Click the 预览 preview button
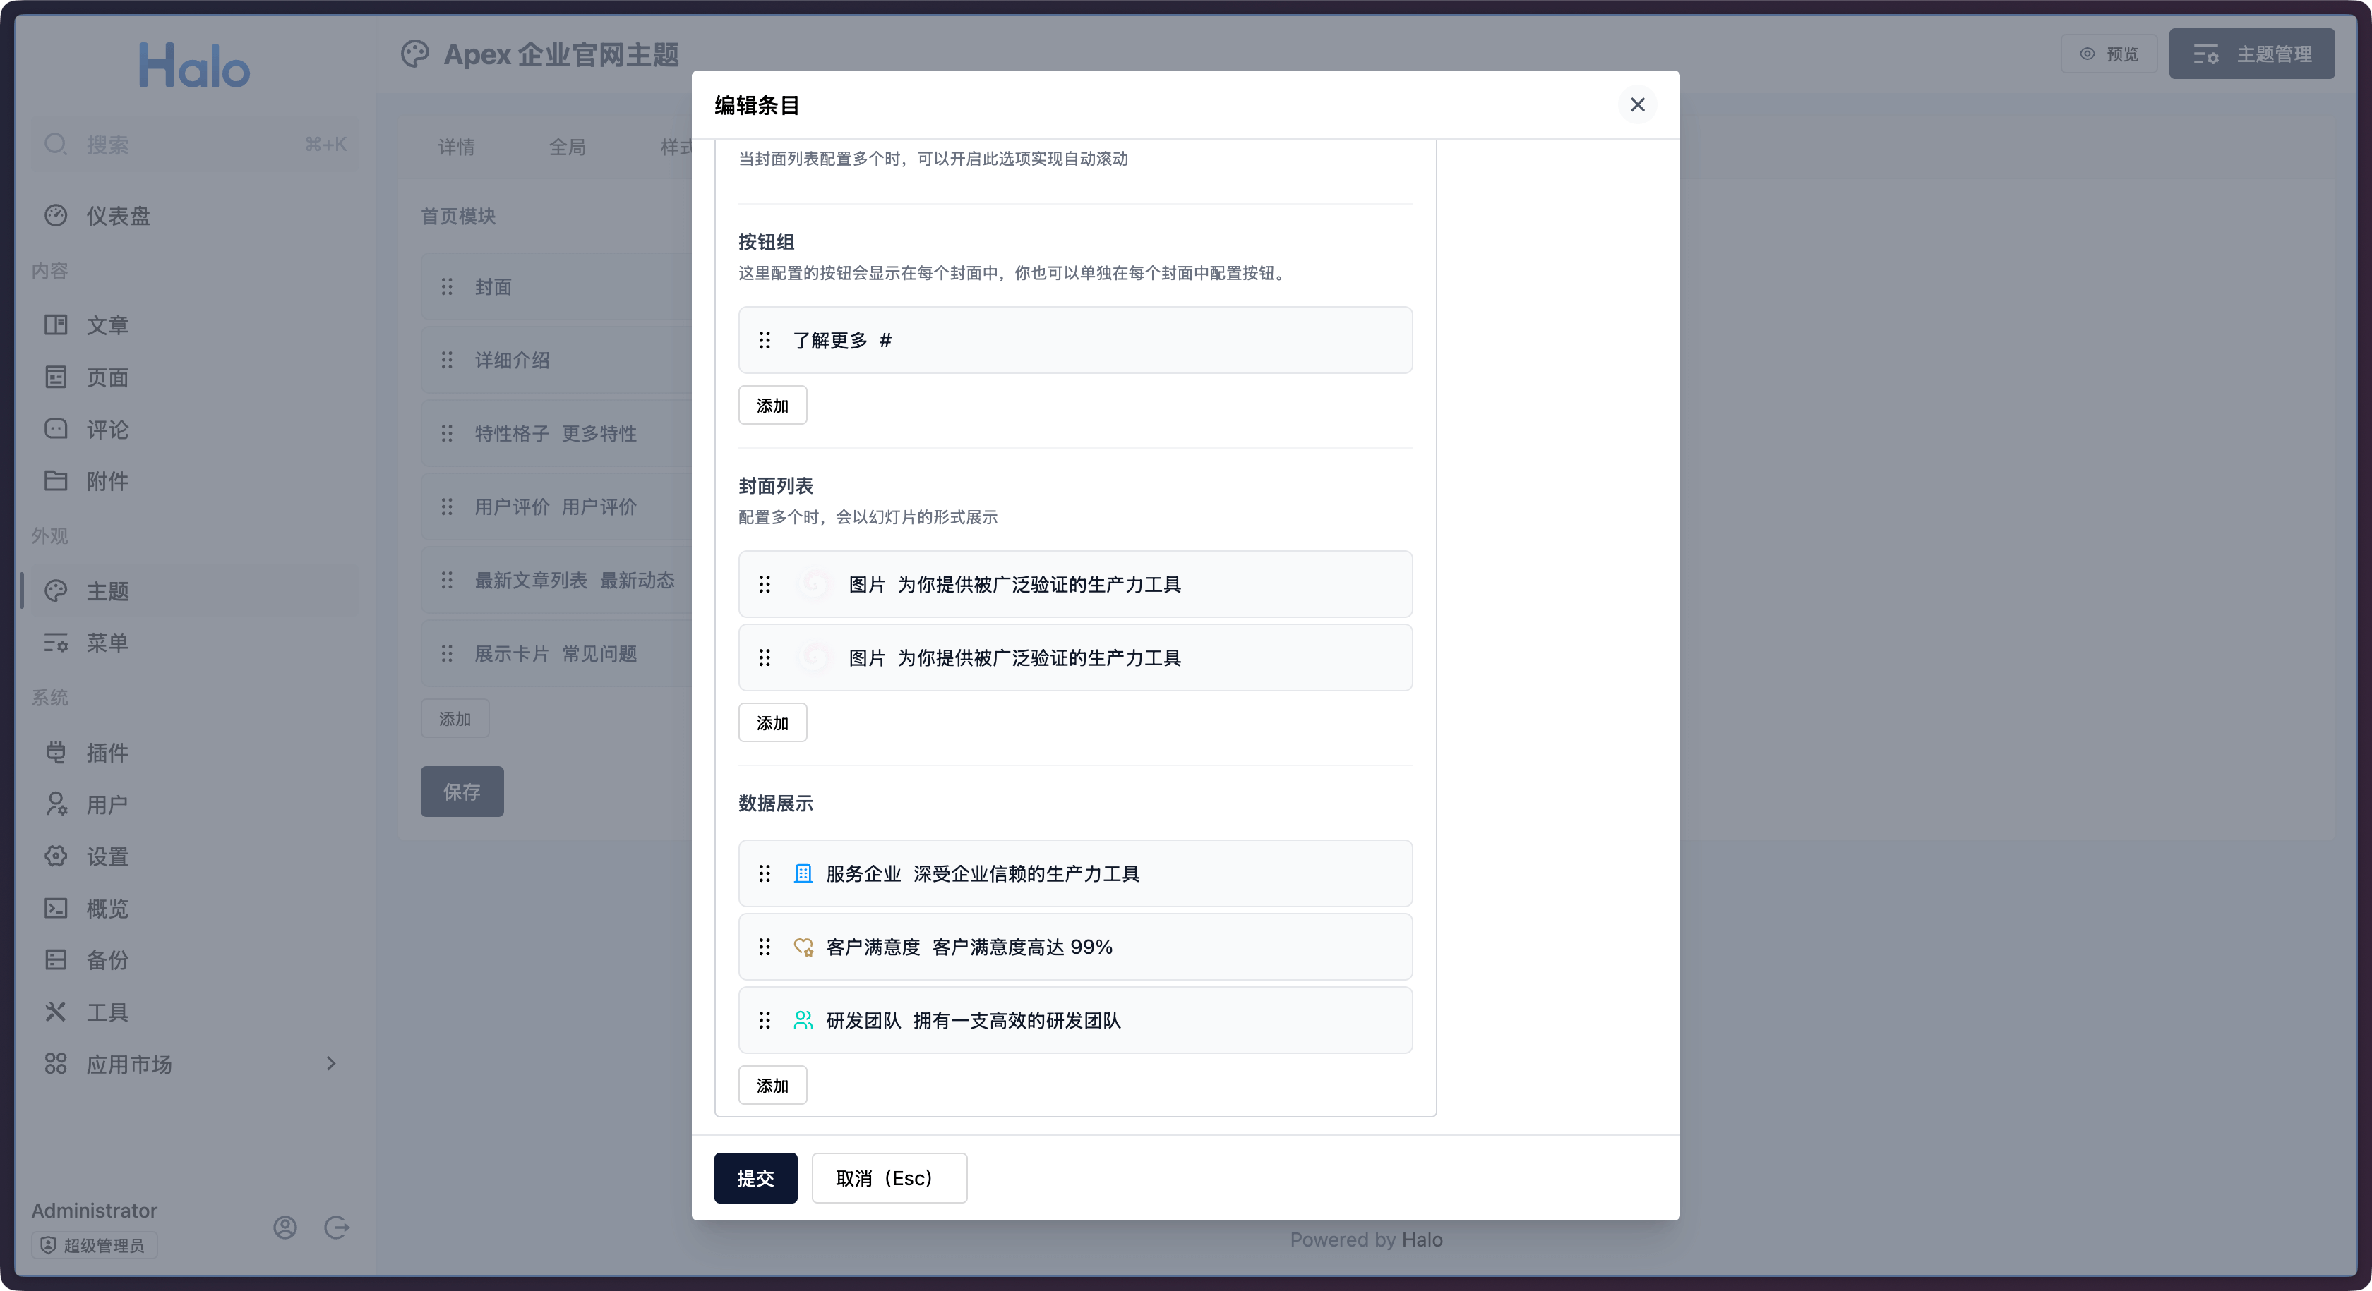This screenshot has height=1291, width=2372. (2109, 54)
